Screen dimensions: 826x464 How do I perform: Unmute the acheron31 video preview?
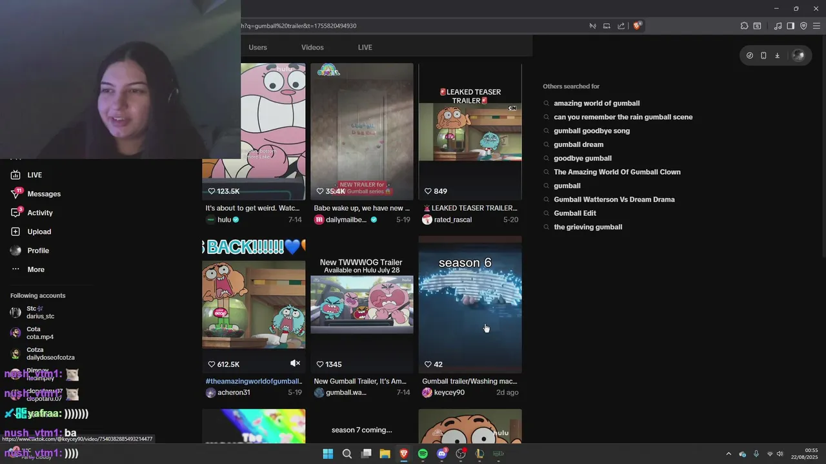click(x=295, y=363)
